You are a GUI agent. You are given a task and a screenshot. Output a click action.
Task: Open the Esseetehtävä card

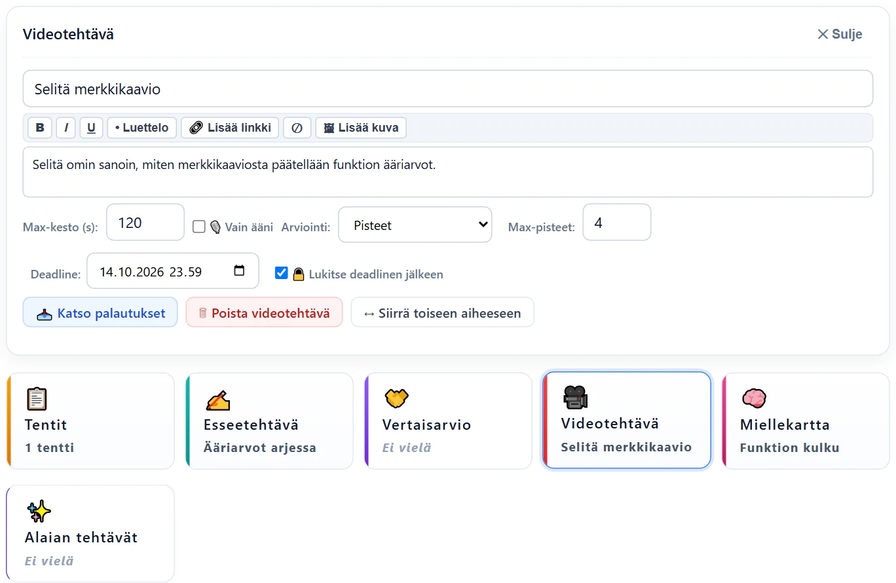coord(269,421)
